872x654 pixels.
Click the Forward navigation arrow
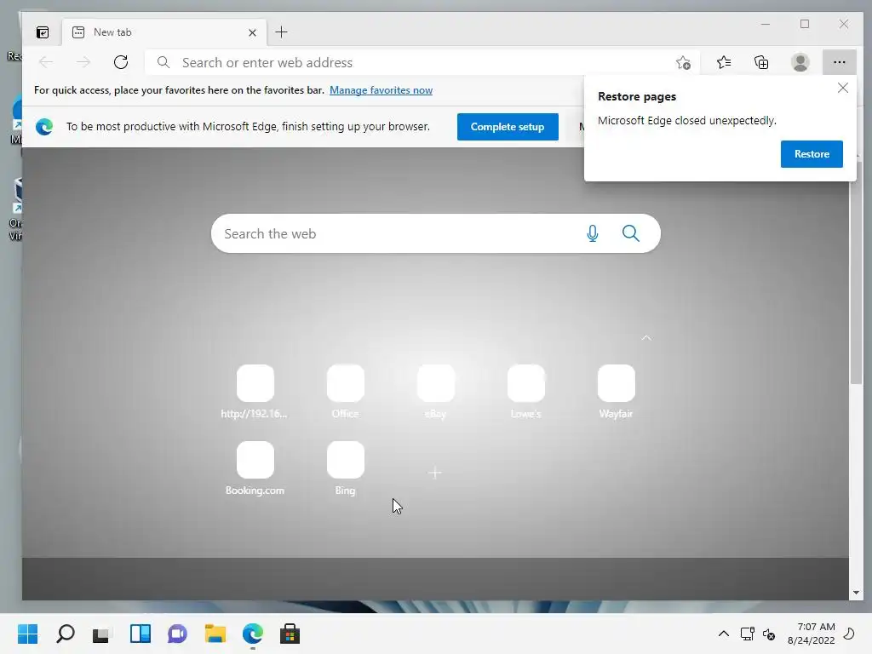click(x=83, y=62)
